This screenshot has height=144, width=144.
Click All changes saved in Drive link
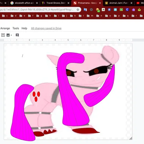pyautogui.click(x=46, y=28)
